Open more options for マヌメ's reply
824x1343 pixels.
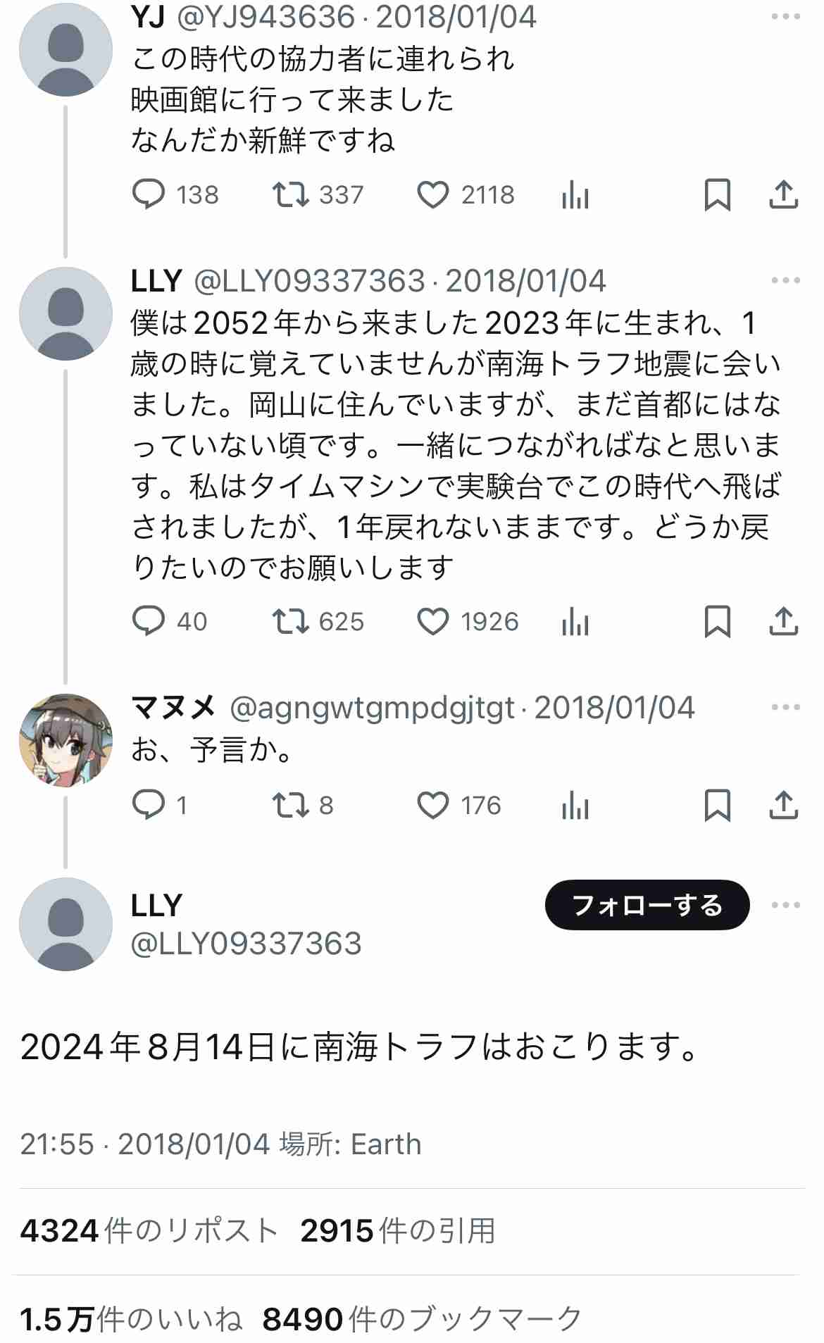785,707
